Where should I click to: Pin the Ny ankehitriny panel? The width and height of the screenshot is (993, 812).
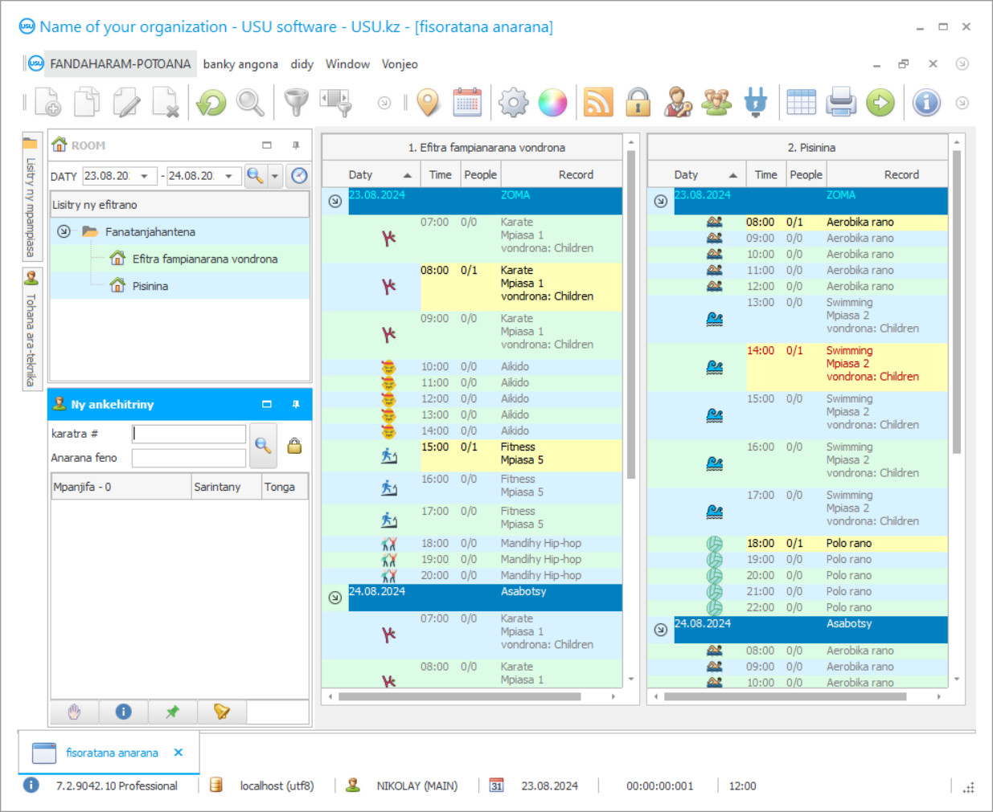pos(296,405)
